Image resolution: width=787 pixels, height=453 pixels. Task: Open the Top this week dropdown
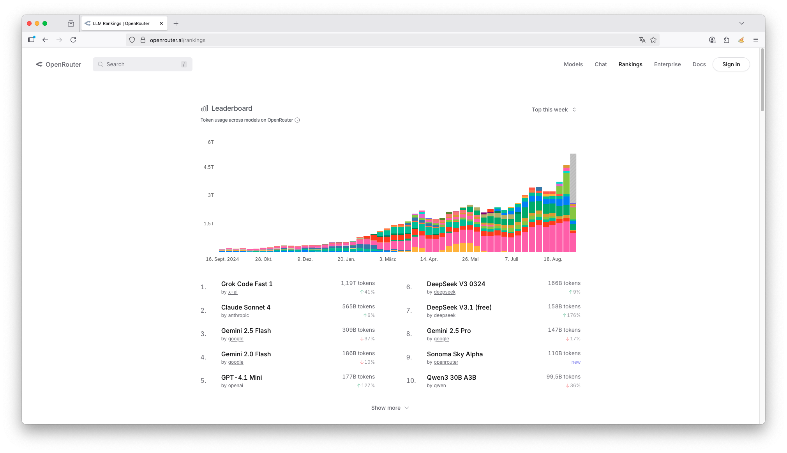(554, 110)
